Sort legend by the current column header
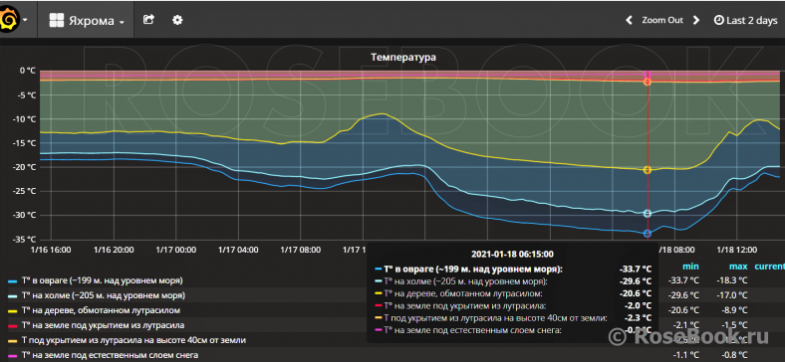The image size is (785, 362). click(769, 267)
